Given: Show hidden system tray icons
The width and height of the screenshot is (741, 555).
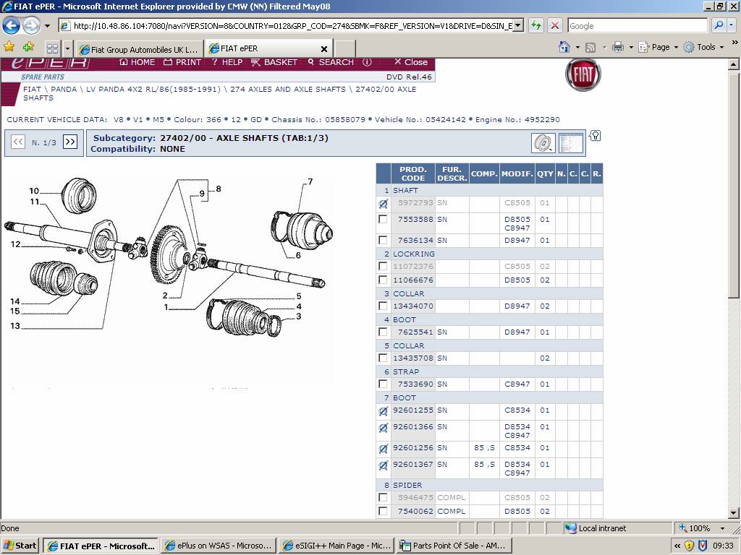Looking at the screenshot, I should [x=677, y=546].
